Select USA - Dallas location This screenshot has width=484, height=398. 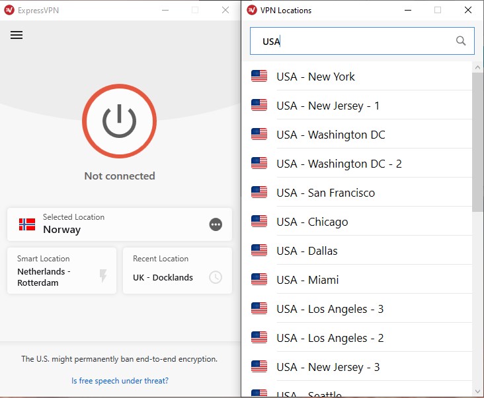357,250
